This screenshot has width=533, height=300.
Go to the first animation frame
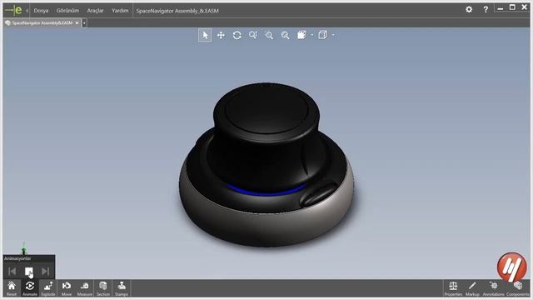[12, 271]
